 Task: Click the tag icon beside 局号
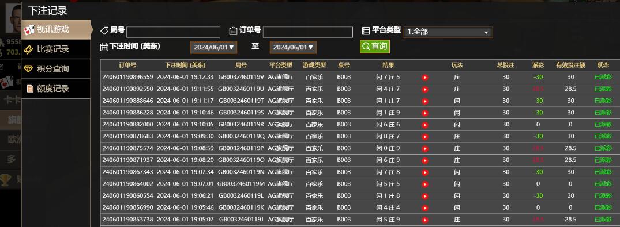pos(104,30)
